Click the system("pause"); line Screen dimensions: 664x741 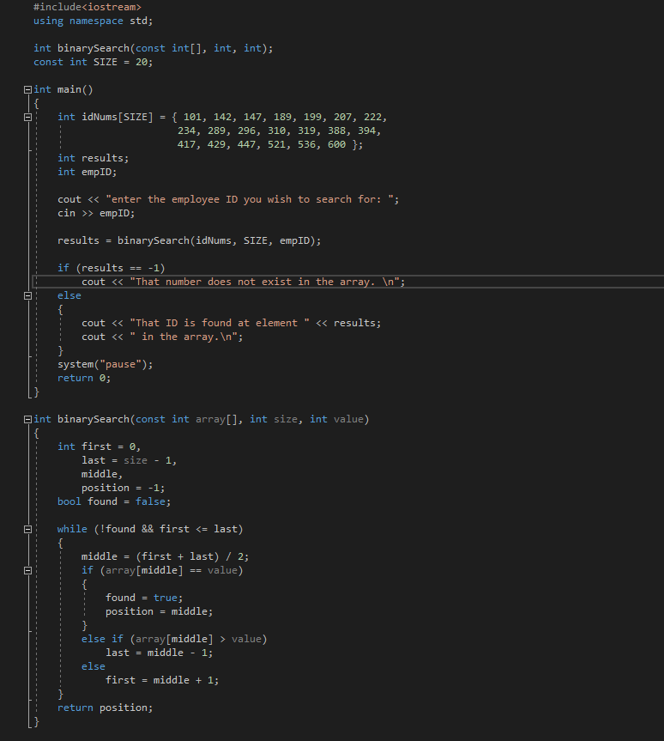coord(105,364)
